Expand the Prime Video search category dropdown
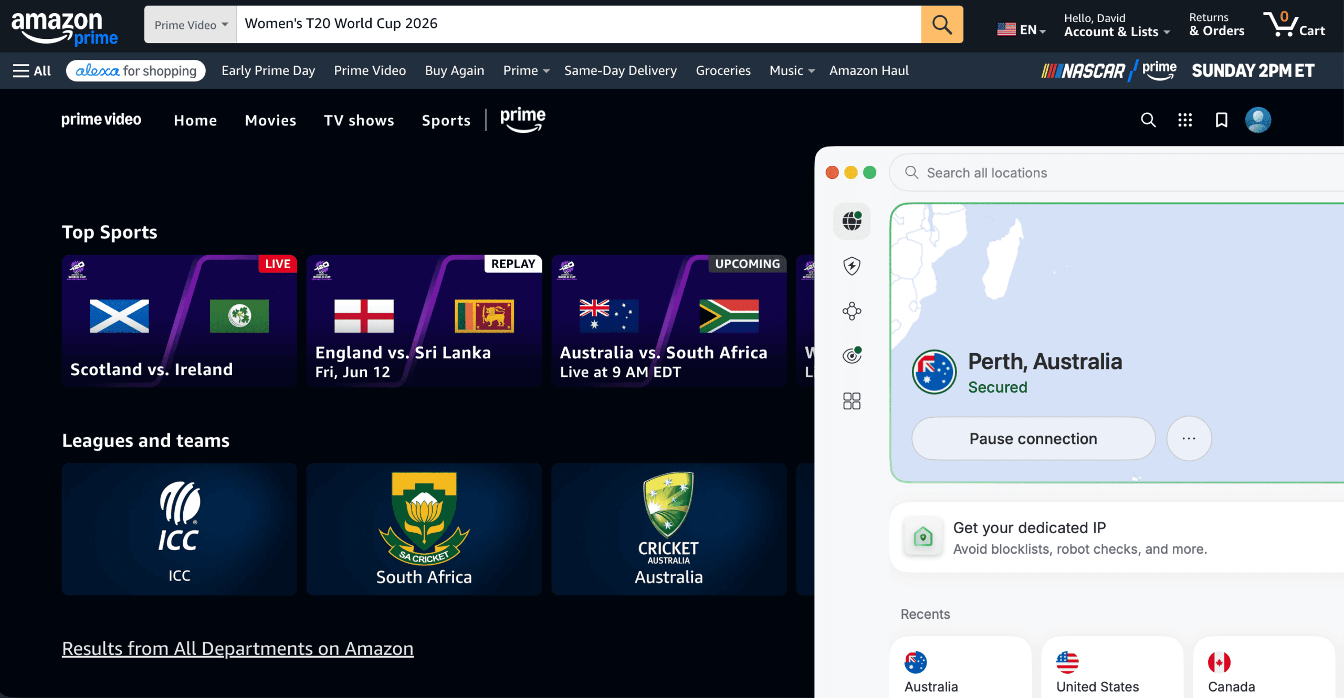 coord(191,25)
